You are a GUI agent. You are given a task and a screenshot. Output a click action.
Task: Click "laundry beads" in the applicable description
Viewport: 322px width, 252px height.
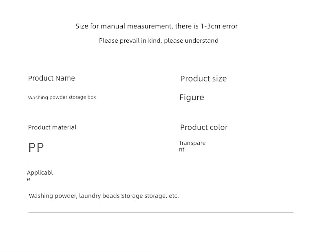tap(99, 196)
